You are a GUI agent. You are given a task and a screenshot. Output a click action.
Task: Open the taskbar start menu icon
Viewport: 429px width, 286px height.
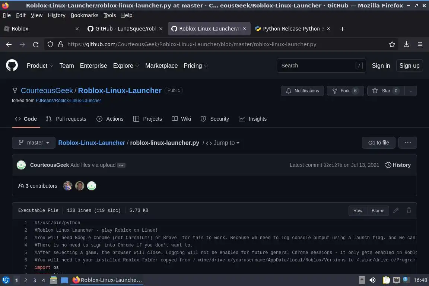(6, 280)
